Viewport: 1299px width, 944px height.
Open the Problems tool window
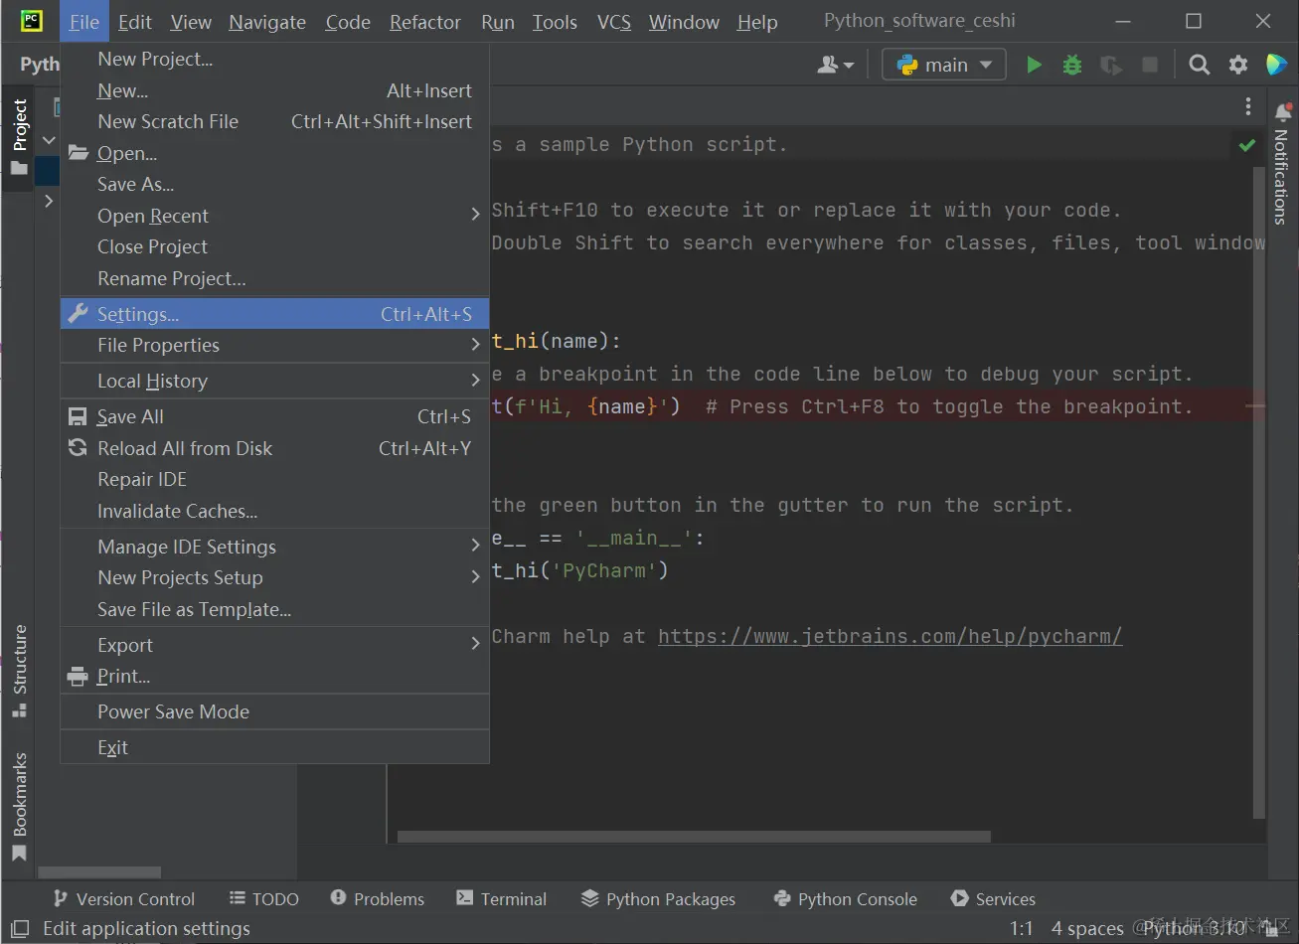(x=377, y=898)
